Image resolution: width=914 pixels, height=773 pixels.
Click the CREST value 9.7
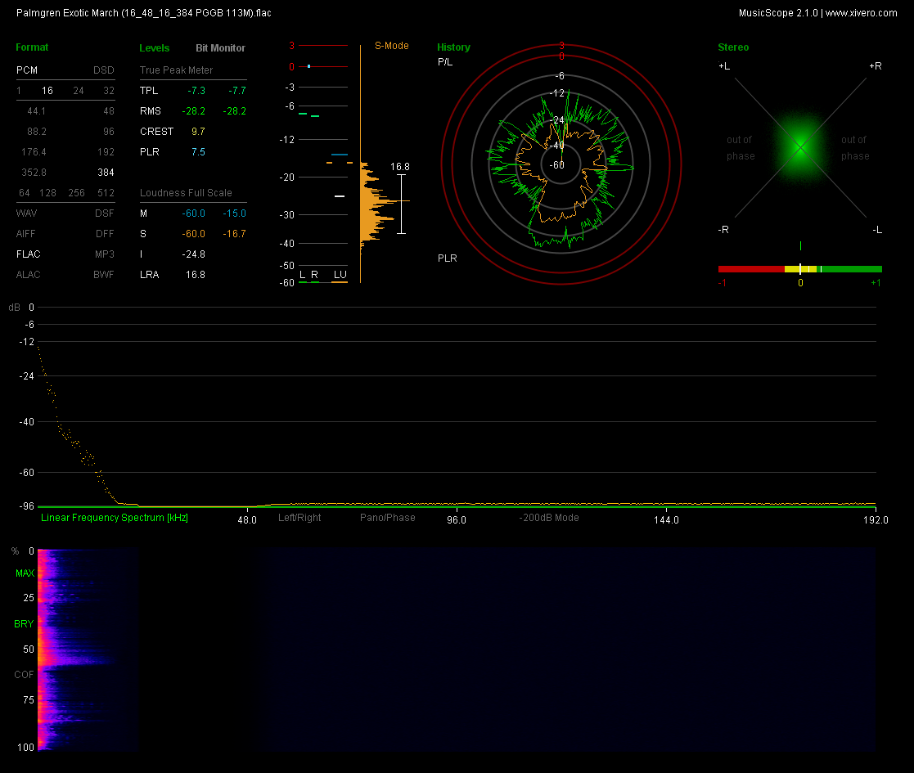click(198, 131)
